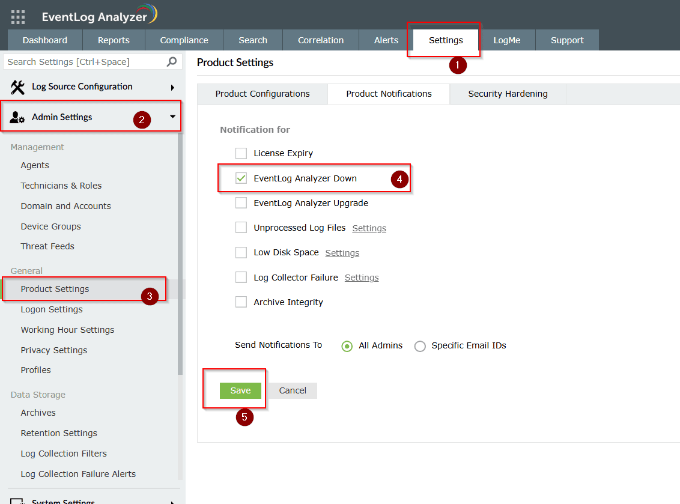Enable Archive Integrity notification

point(241,302)
